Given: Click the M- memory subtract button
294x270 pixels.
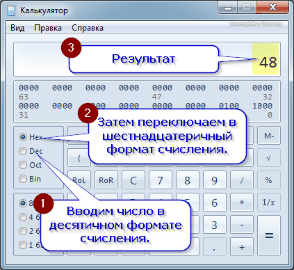Looking at the screenshot, I should click(x=269, y=136).
